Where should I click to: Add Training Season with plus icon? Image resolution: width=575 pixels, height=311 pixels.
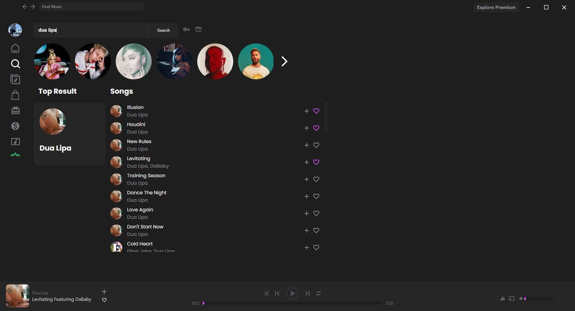coord(307,179)
